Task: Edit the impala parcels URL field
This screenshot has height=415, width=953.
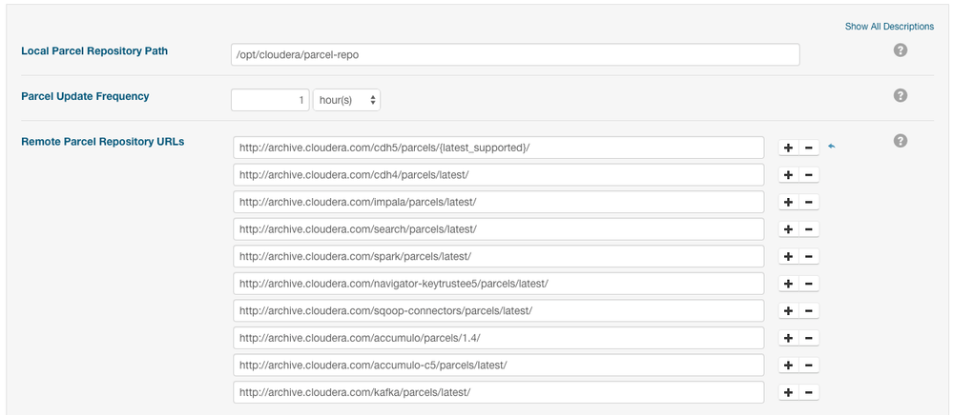Action: 498,202
